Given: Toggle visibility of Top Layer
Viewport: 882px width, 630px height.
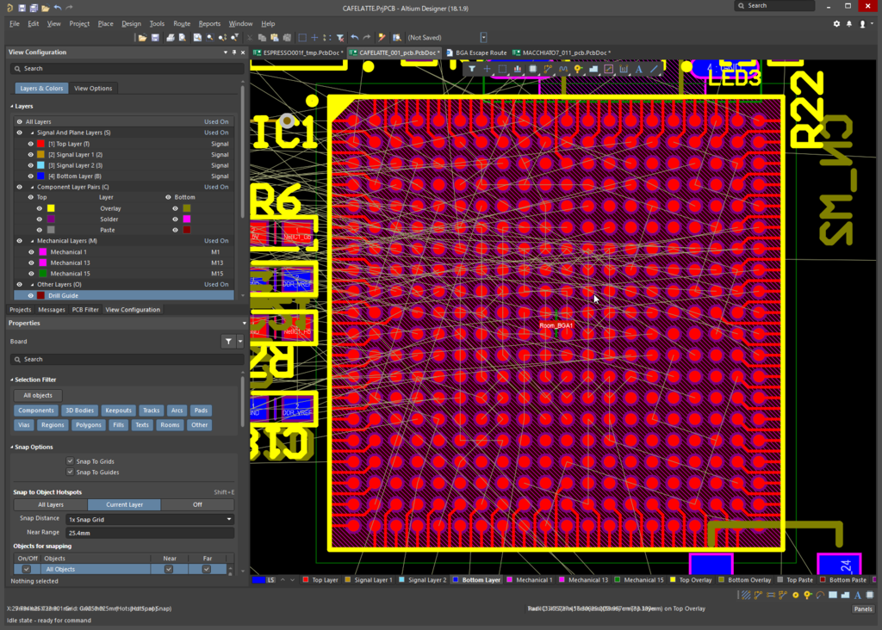Looking at the screenshot, I should (31, 144).
